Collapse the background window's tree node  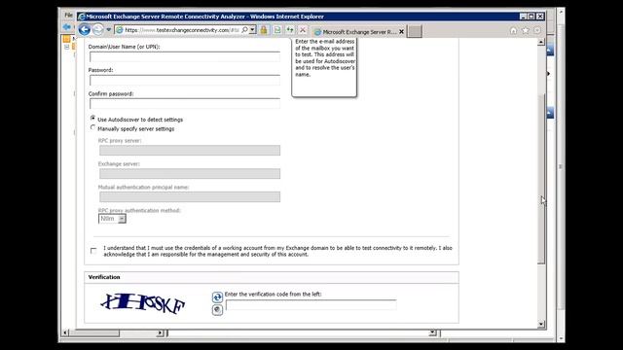coord(67,47)
